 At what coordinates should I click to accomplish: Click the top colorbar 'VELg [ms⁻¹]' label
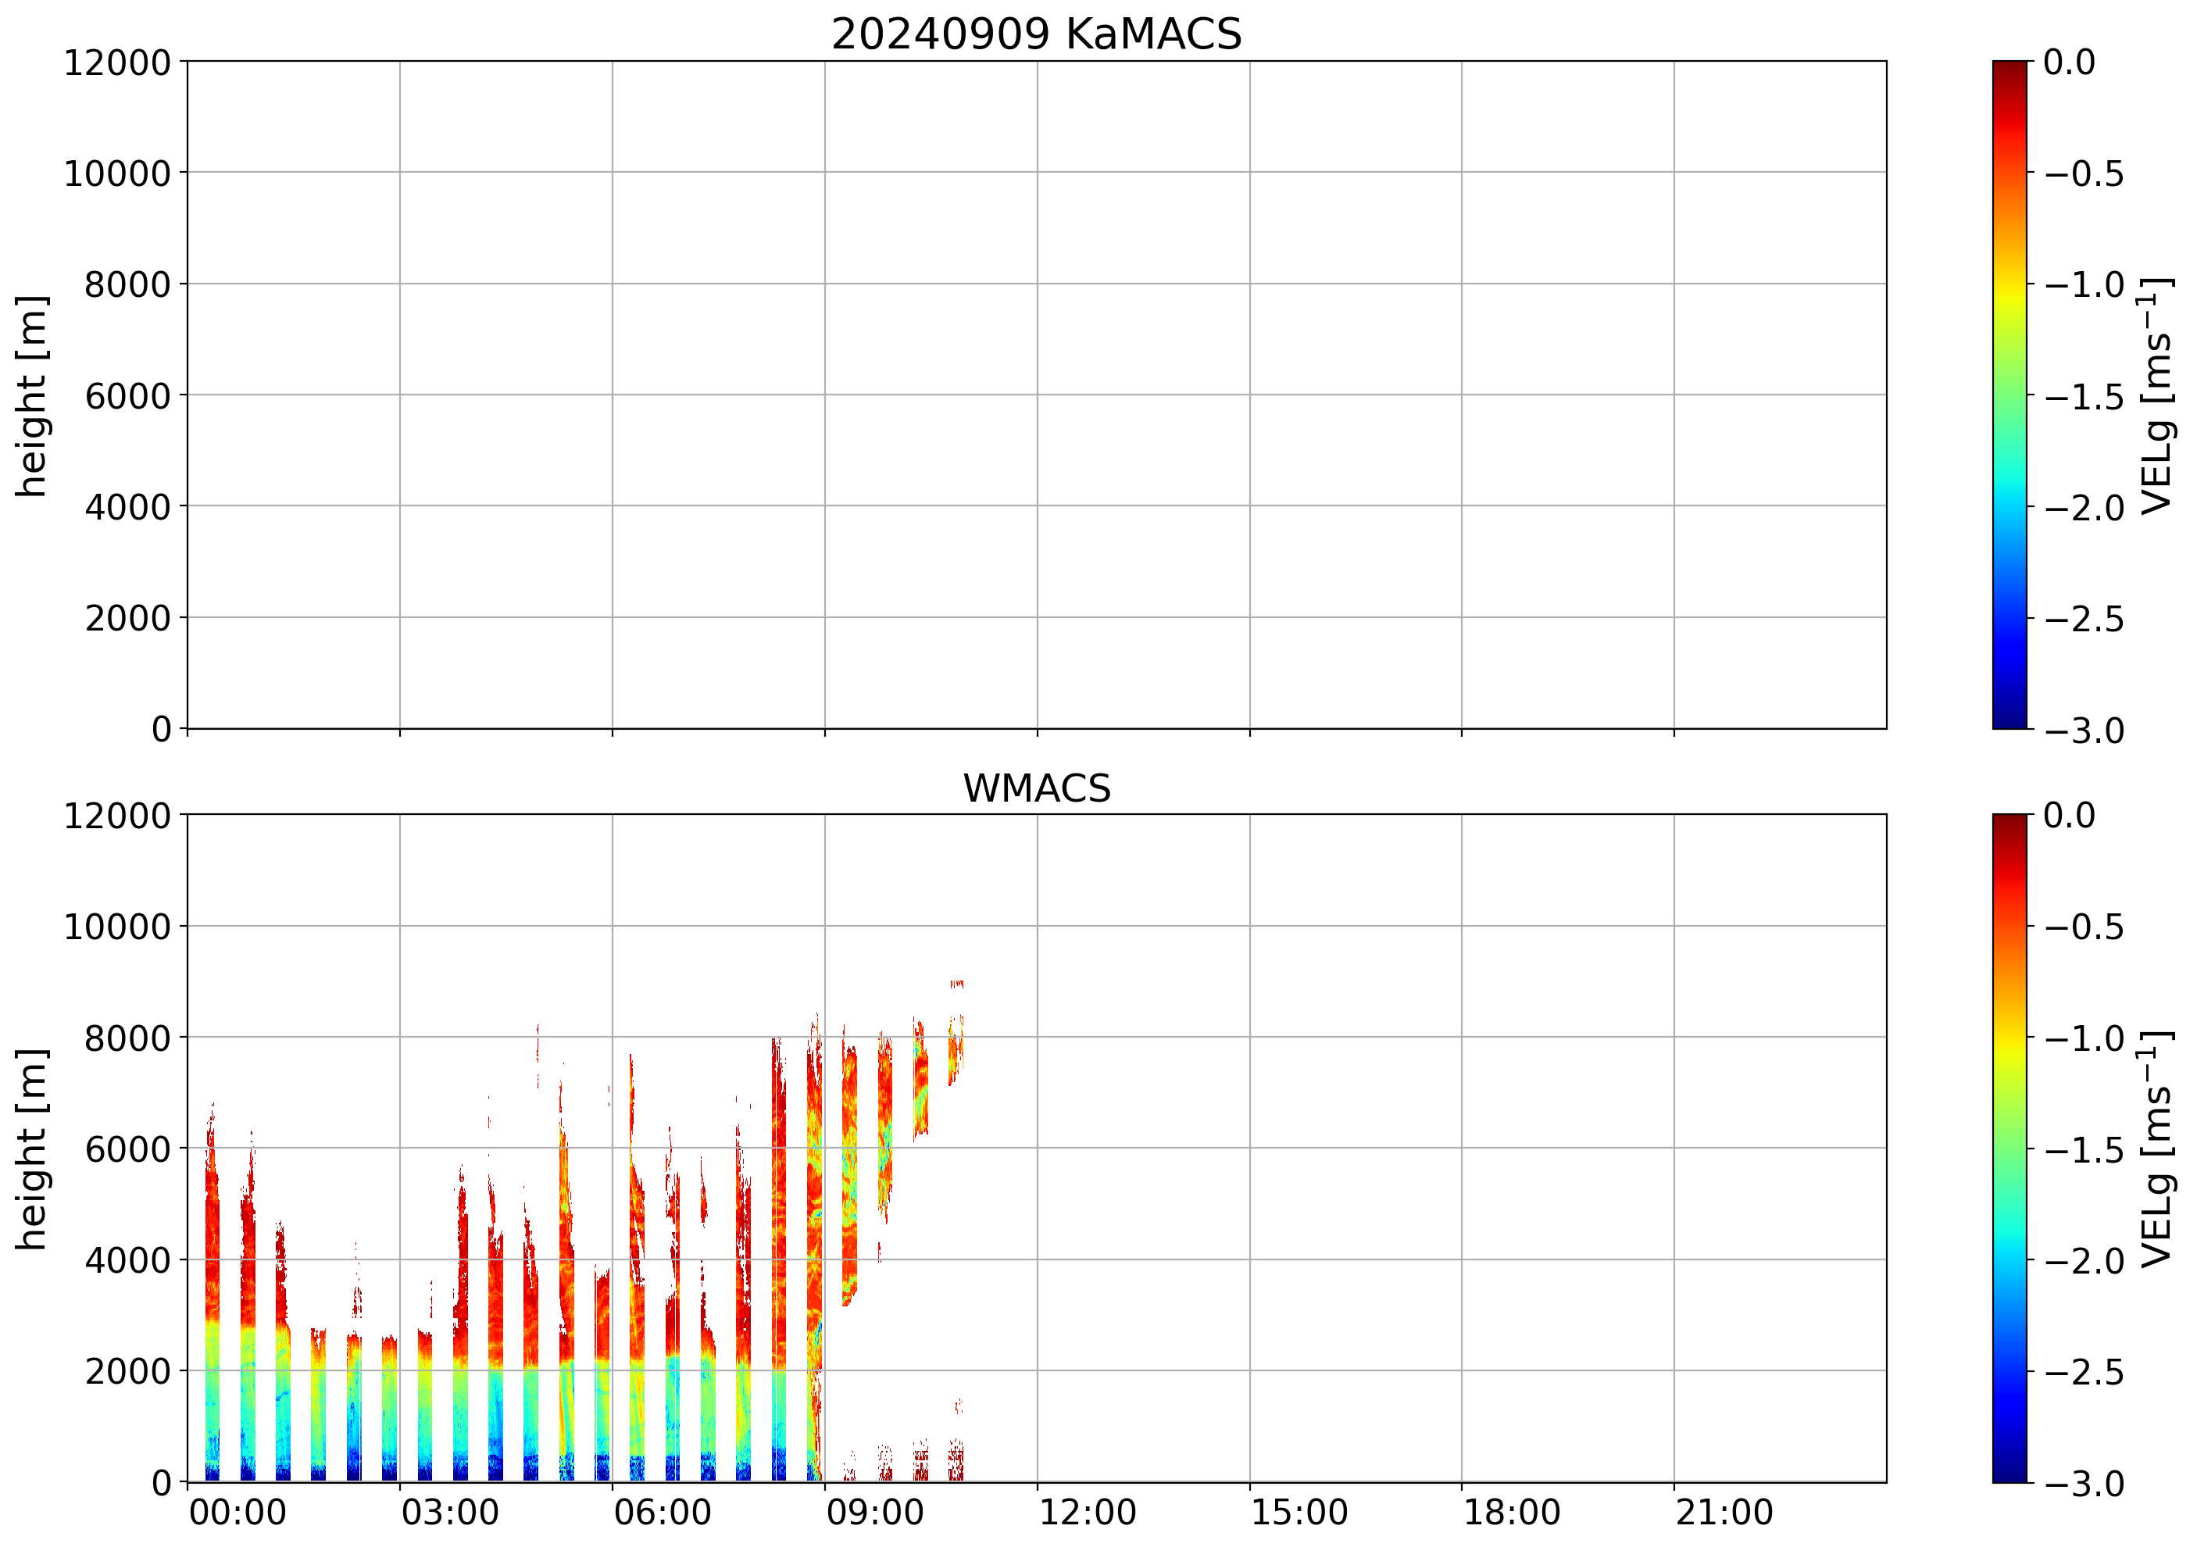[x=2156, y=395]
